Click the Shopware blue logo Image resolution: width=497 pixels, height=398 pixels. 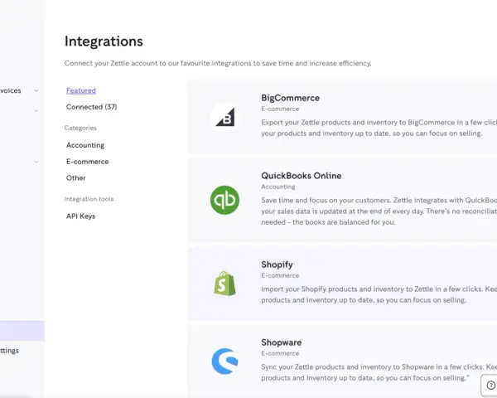click(224, 362)
